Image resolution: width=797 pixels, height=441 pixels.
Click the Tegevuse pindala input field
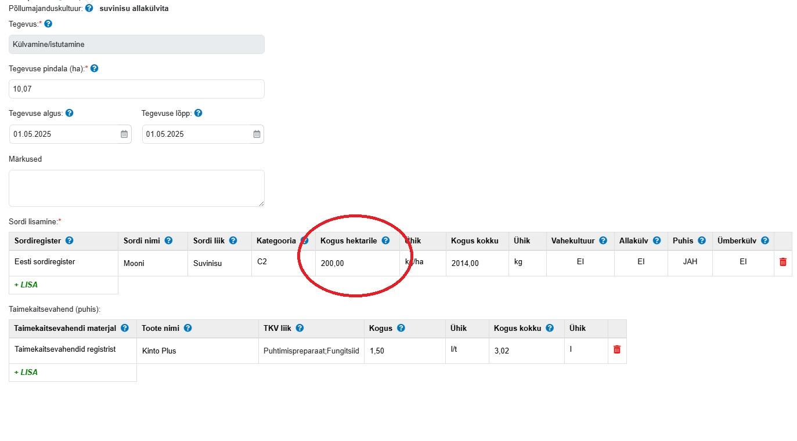coord(136,89)
